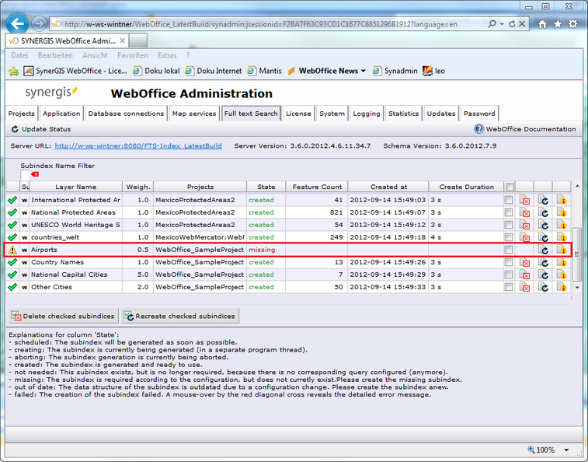Check the National Capital Cities row checkbox
The width and height of the screenshot is (588, 462).
(509, 275)
